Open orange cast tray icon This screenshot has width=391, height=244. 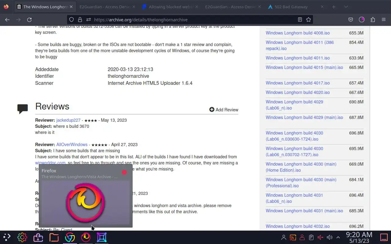tap(293, 237)
